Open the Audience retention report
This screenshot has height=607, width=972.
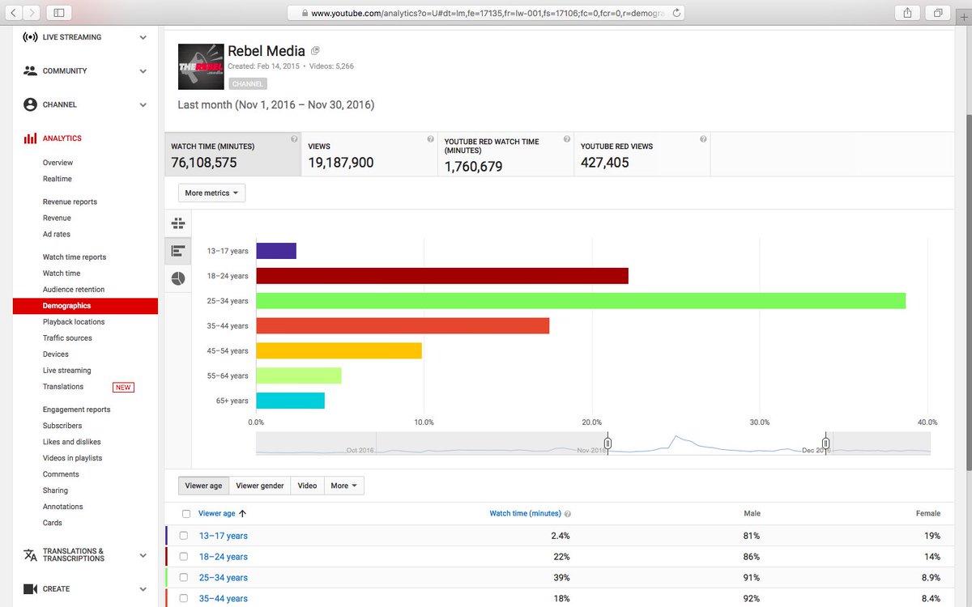point(74,290)
